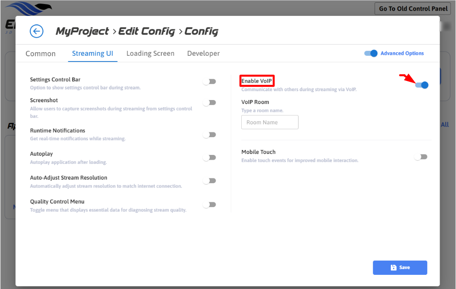
Task: Toggle the Quality Control Menu switch
Action: tap(209, 204)
